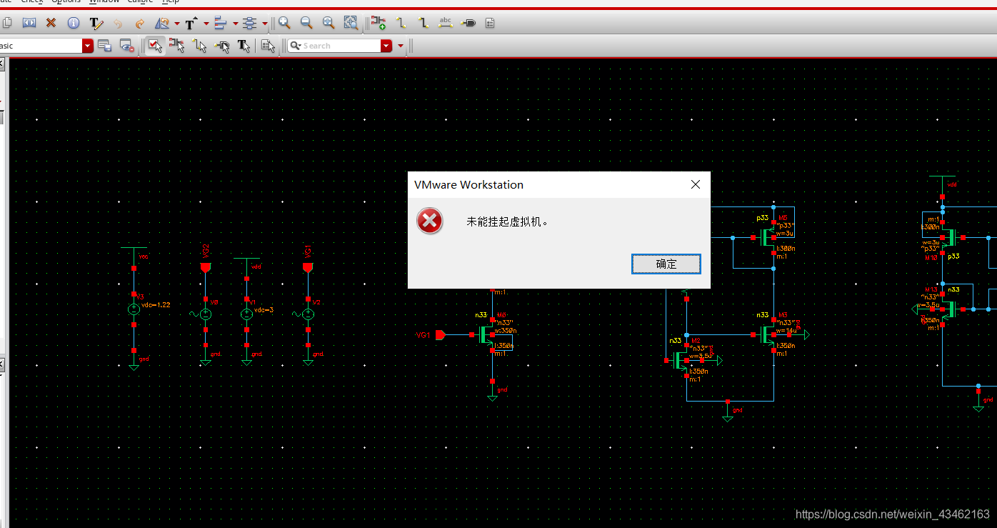Click the text T move-origin icon
Screen dimensions: 997x528
[191, 24]
